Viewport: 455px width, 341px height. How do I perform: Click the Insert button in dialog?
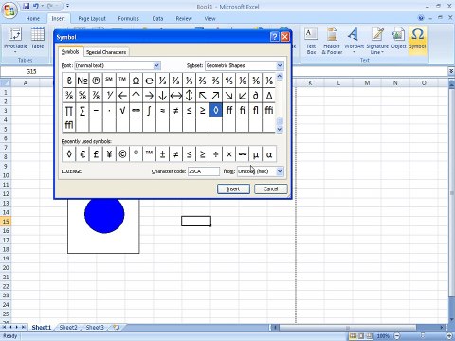click(233, 188)
